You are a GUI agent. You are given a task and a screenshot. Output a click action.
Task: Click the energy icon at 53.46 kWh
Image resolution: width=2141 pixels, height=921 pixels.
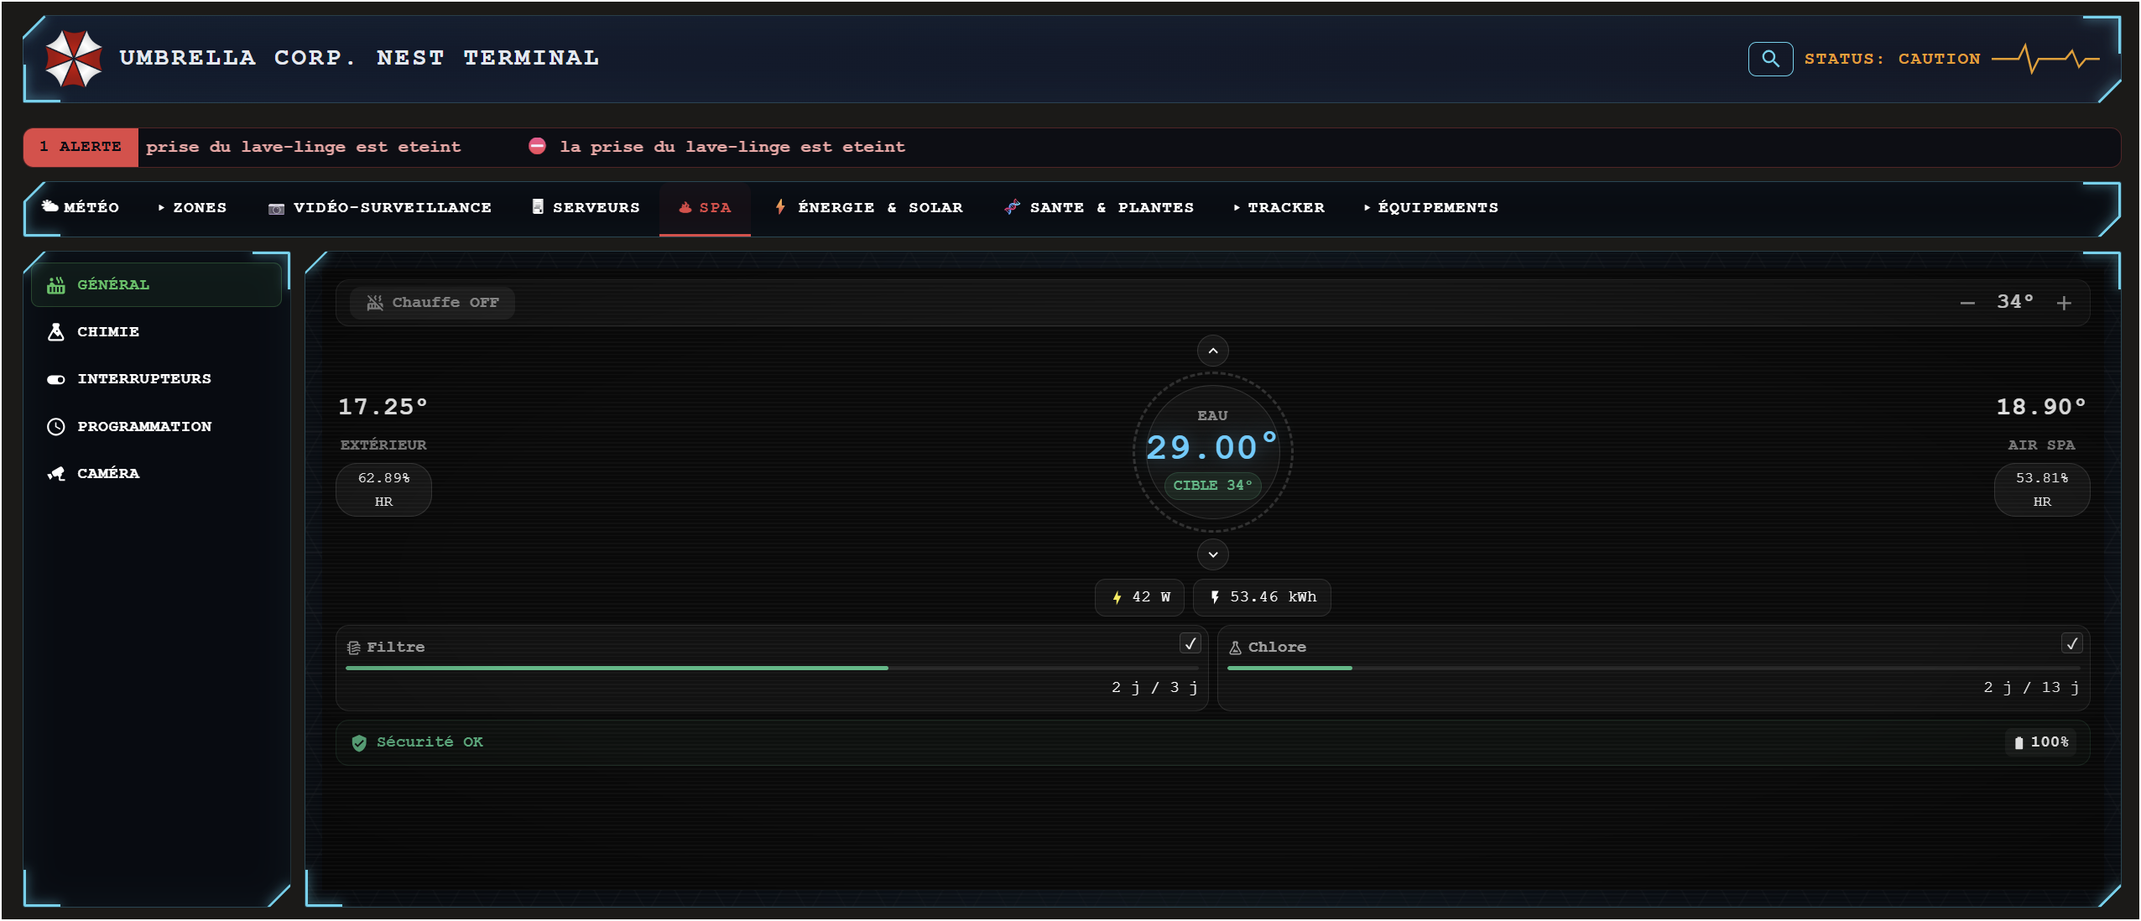pos(1215,597)
